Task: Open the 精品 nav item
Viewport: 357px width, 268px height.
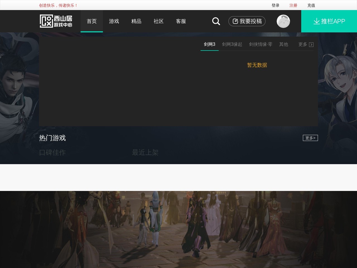Action: (136, 21)
